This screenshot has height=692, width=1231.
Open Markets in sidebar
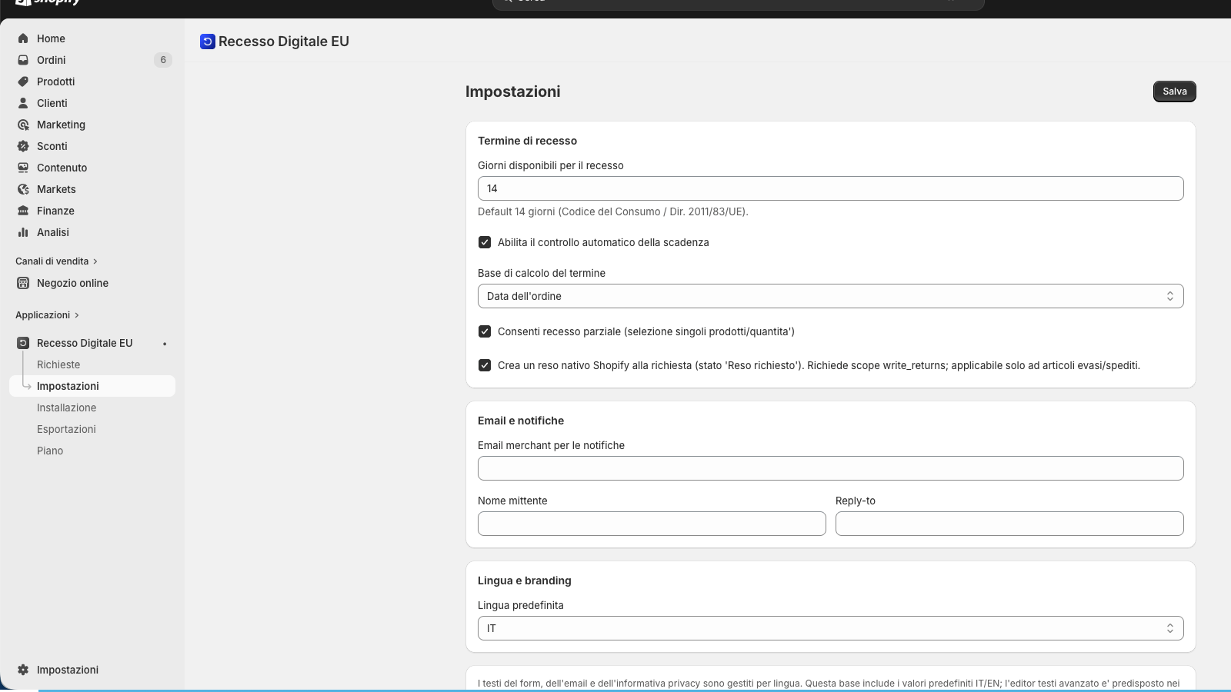(92, 189)
